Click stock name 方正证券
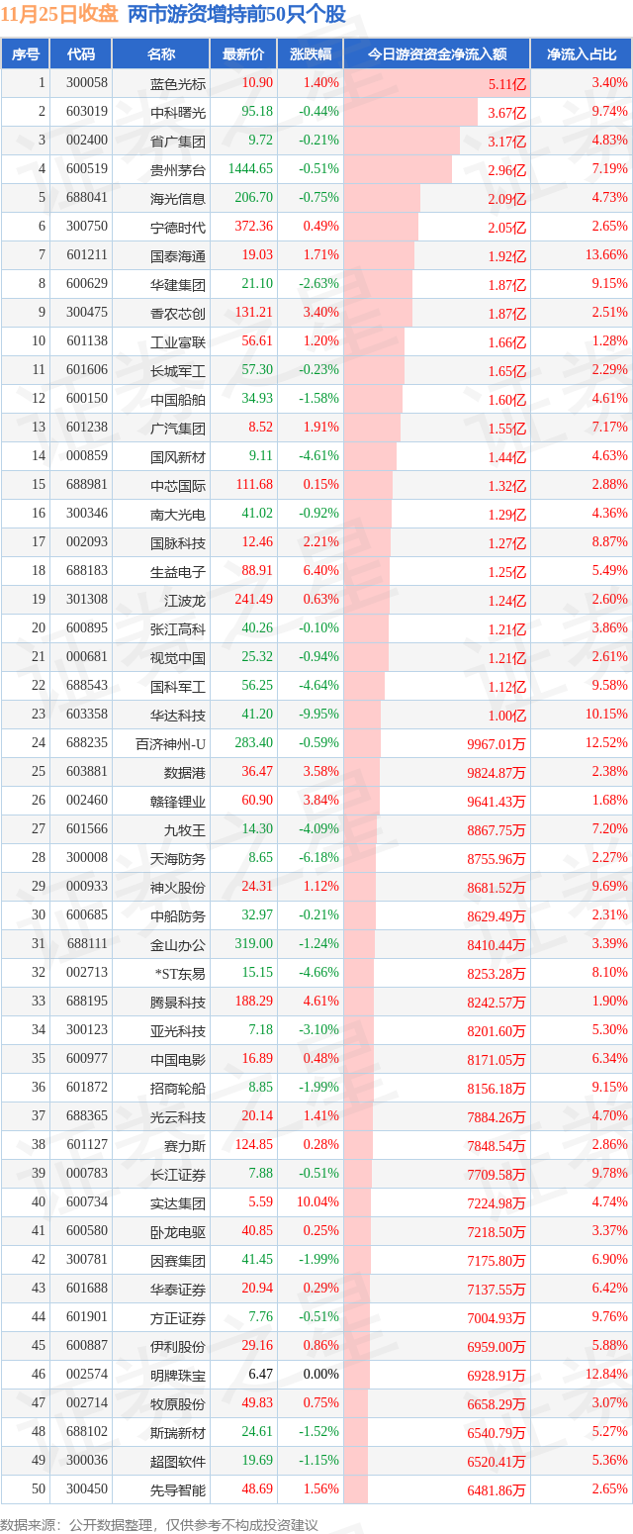The image size is (633, 1534). point(178,1317)
